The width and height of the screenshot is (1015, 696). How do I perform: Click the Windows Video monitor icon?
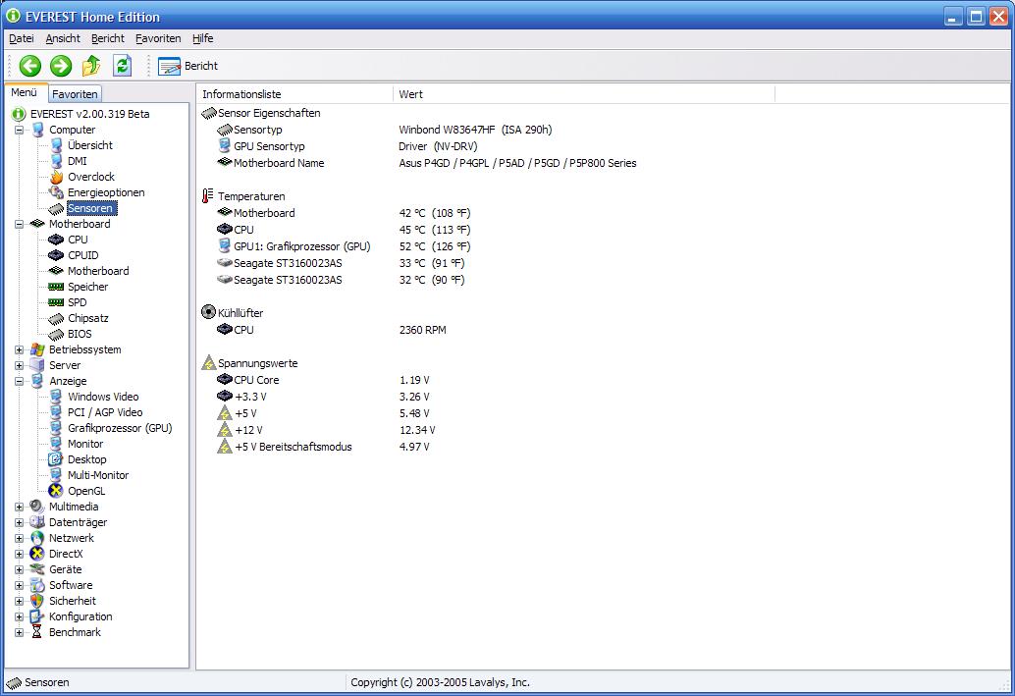pos(56,397)
